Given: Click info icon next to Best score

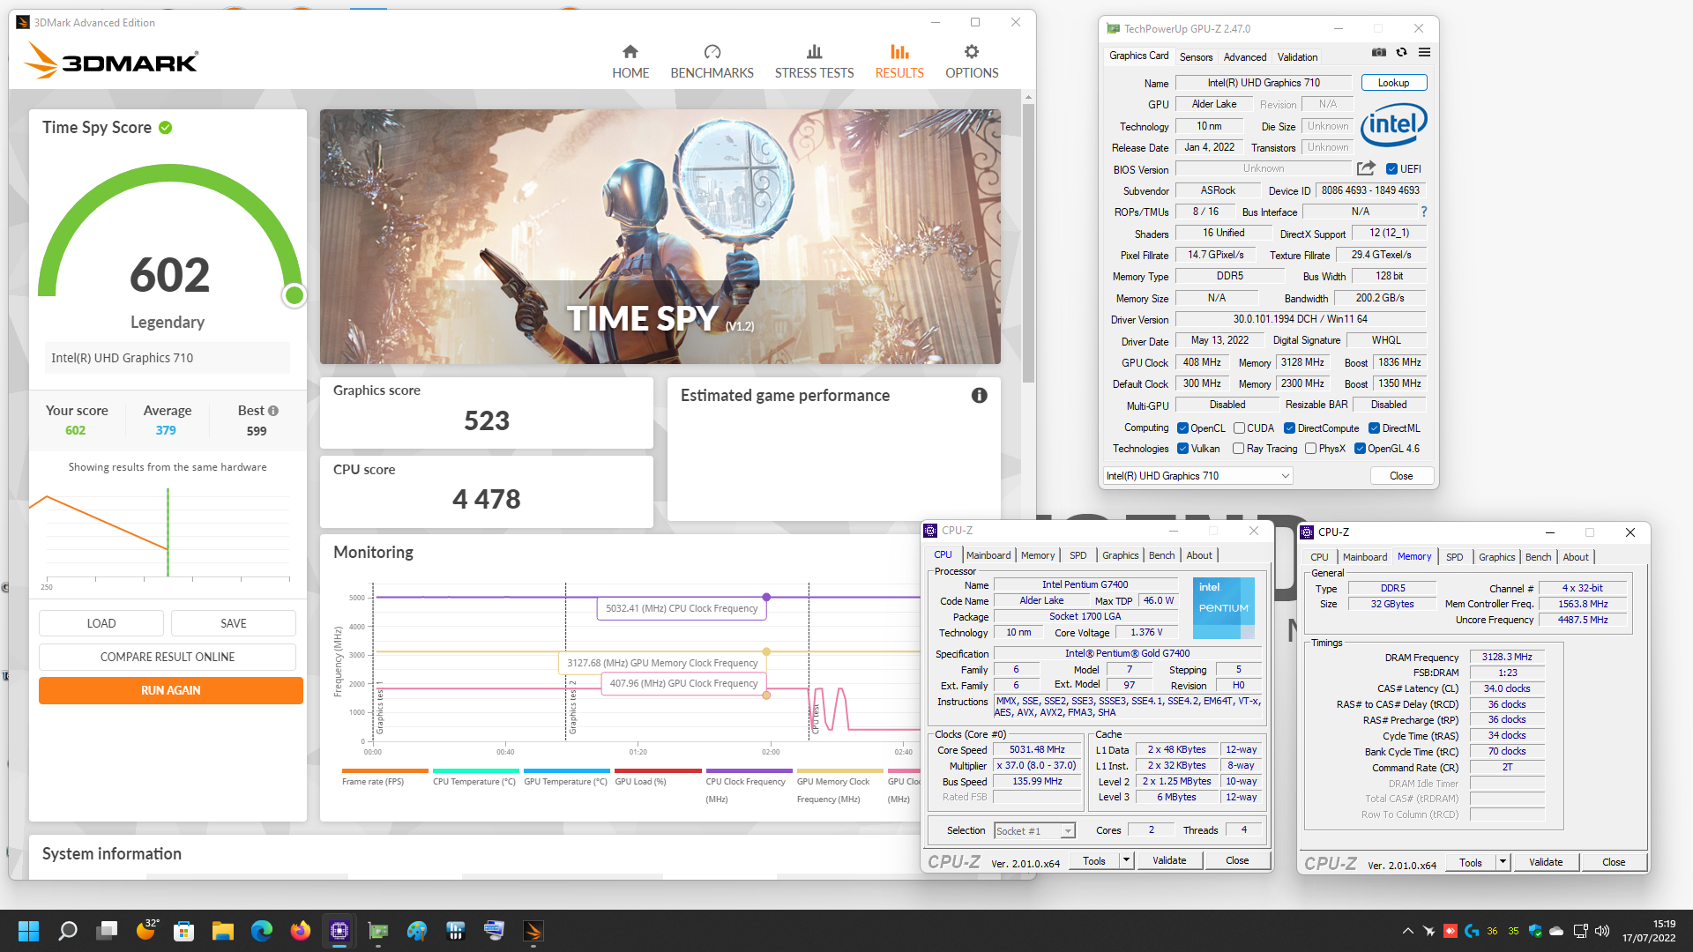Looking at the screenshot, I should click(x=273, y=411).
